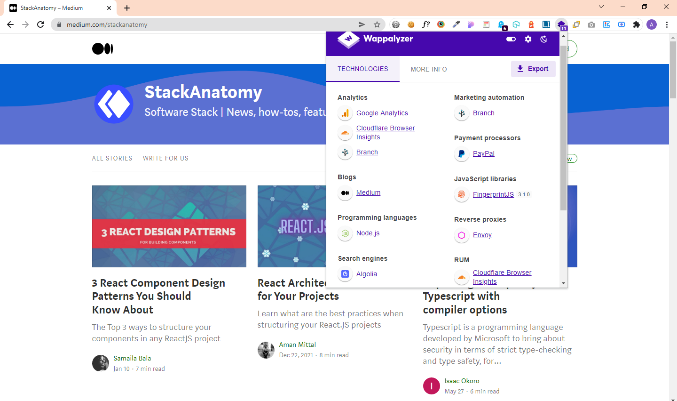Switch to the MORE INFO tab

pos(429,69)
